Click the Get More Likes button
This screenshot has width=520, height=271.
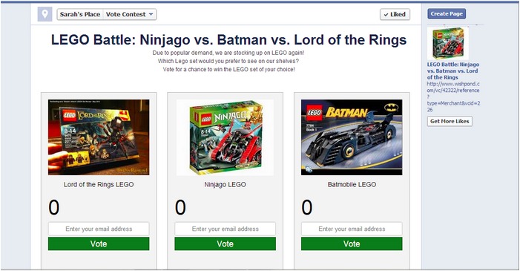[x=450, y=121]
